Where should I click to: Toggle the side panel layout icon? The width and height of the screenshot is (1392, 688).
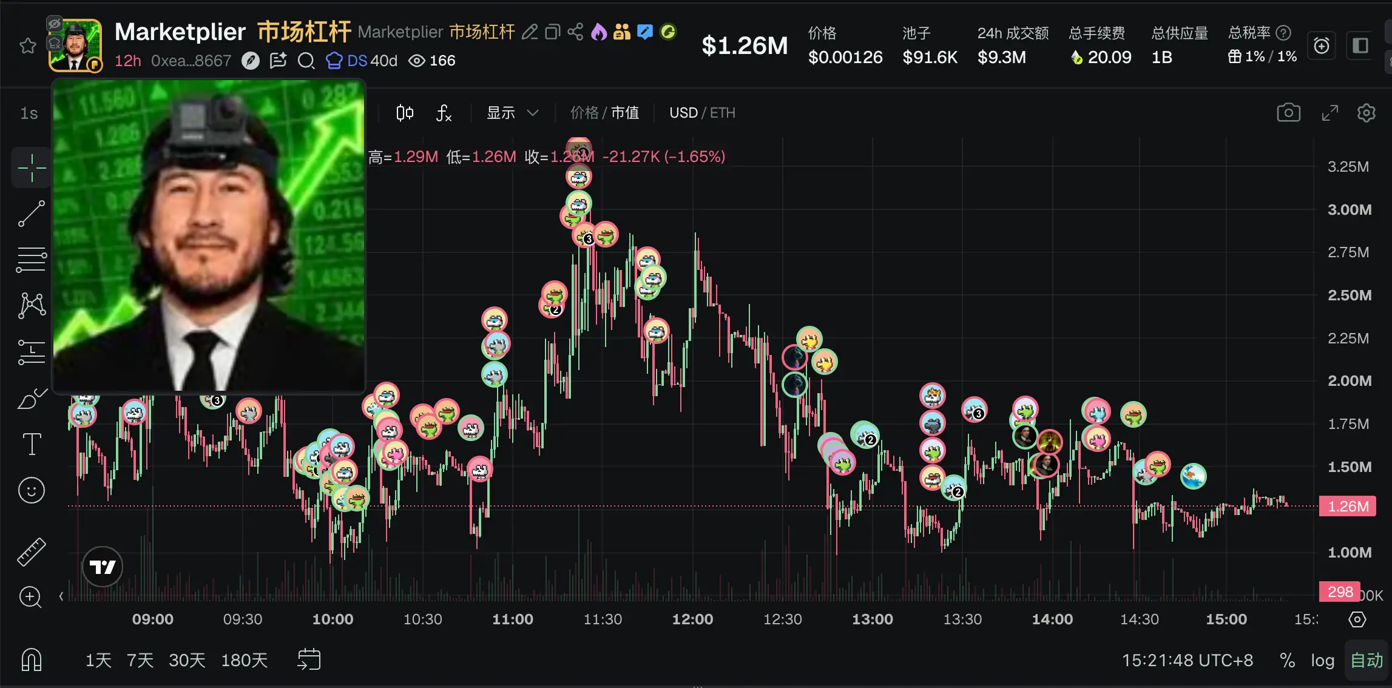(1360, 46)
